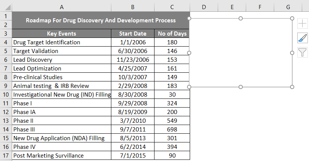Select column B header
This screenshot has width=309, height=161.
pyautogui.click(x=133, y=6)
